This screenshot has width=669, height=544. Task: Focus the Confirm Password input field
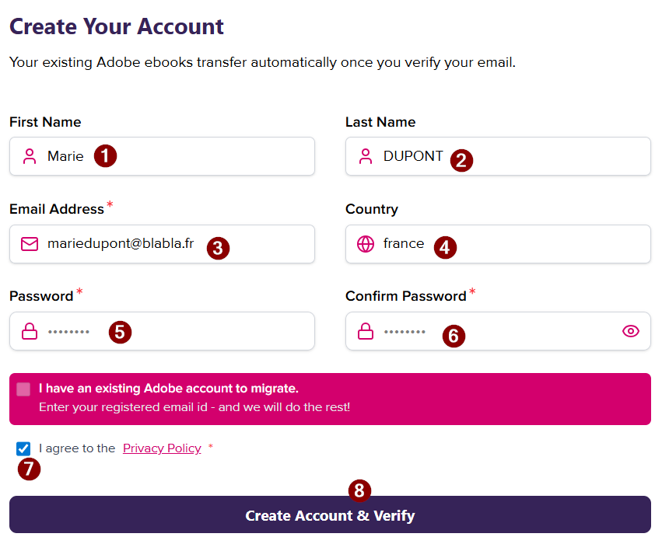pyautogui.click(x=499, y=331)
